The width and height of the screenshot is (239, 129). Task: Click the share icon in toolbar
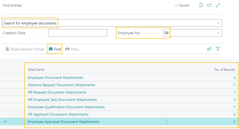[x=209, y=49]
